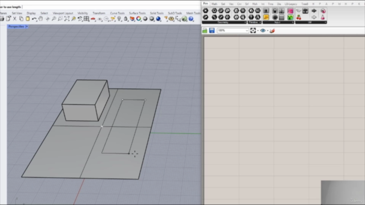Open the Display toolbar tab

[31, 13]
